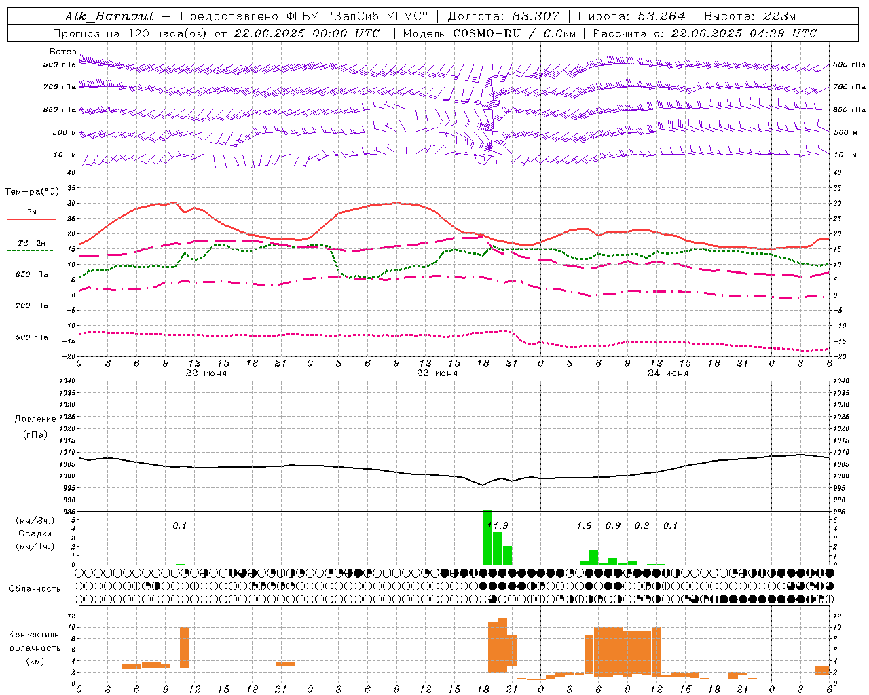Click the Тем-ра(°C) axis label
Image resolution: width=869 pixels, height=695 pixels.
(32, 192)
